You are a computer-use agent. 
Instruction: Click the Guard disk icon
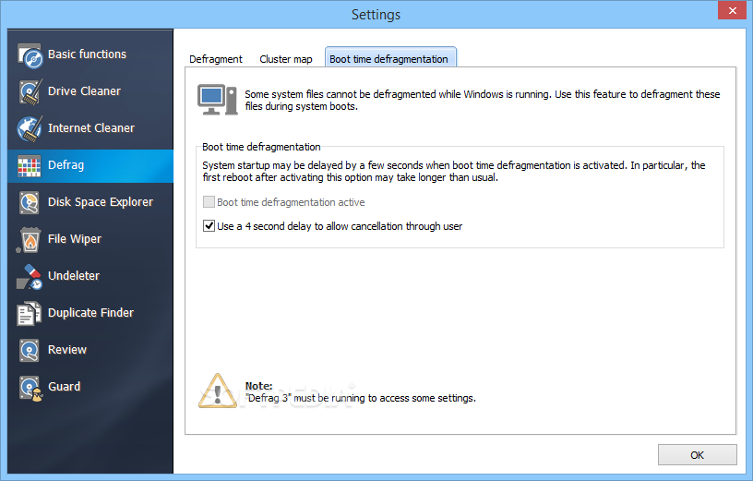tap(30, 388)
